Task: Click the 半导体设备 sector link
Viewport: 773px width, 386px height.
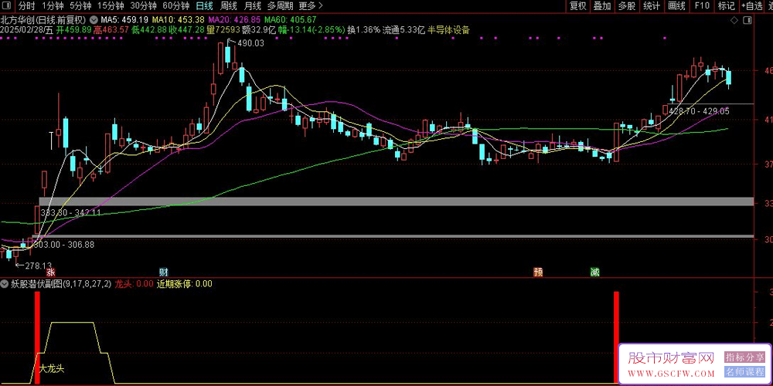Action: [448, 29]
